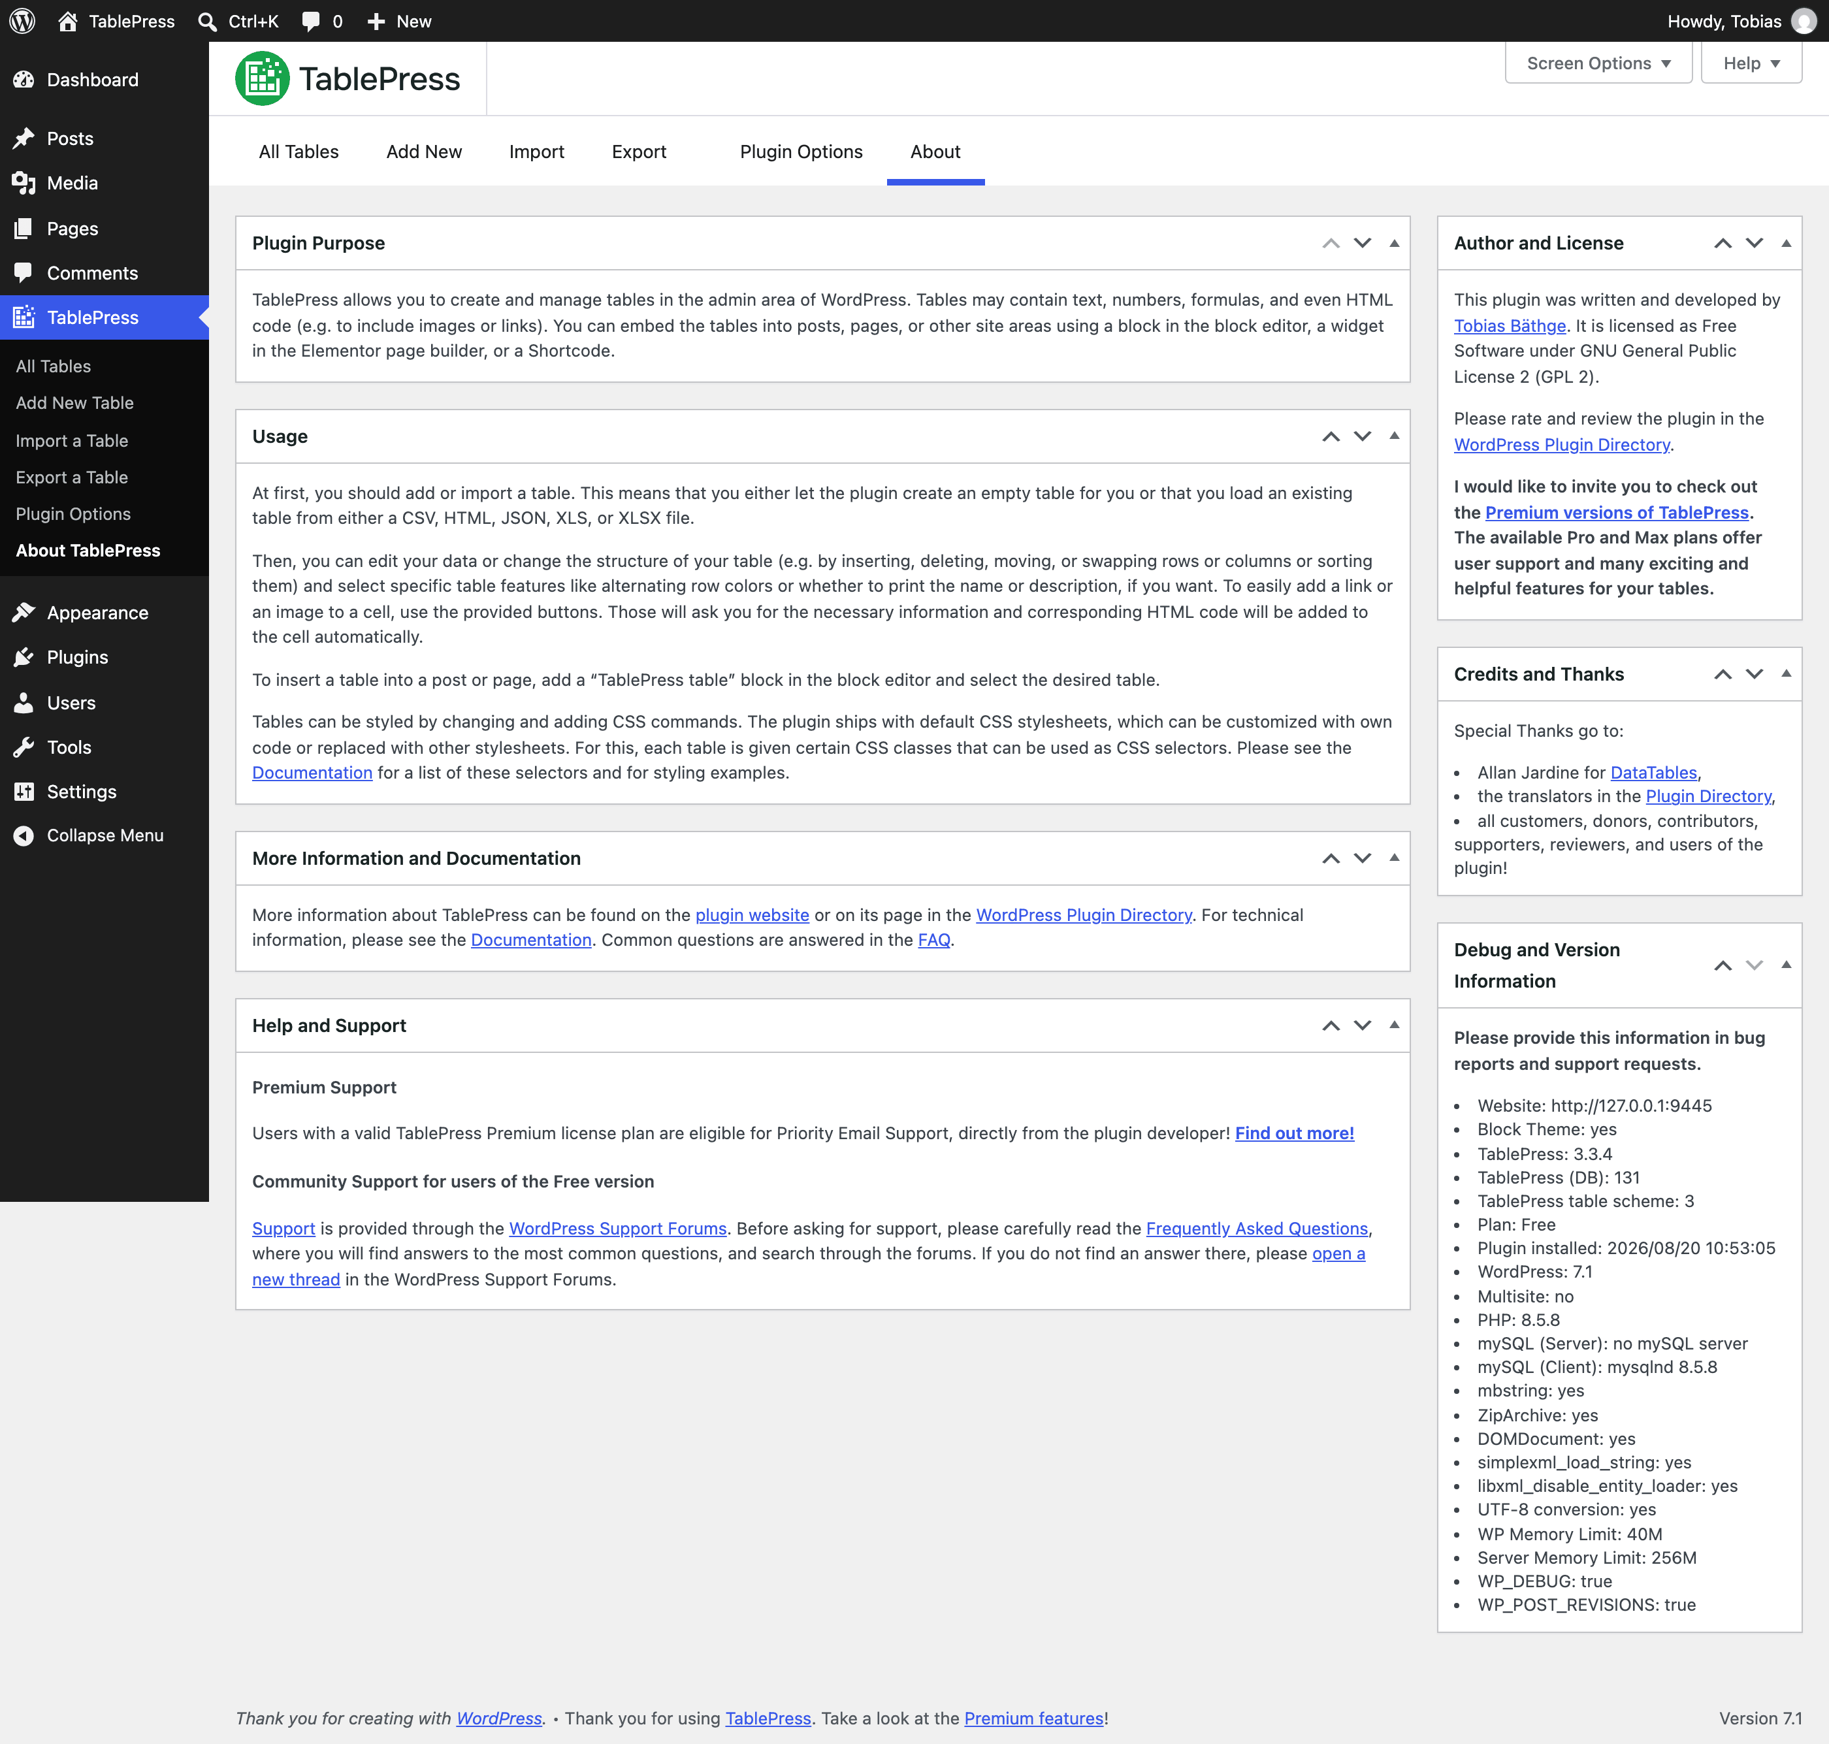Click the Find out more! link
This screenshot has width=1829, height=1744.
click(1294, 1133)
